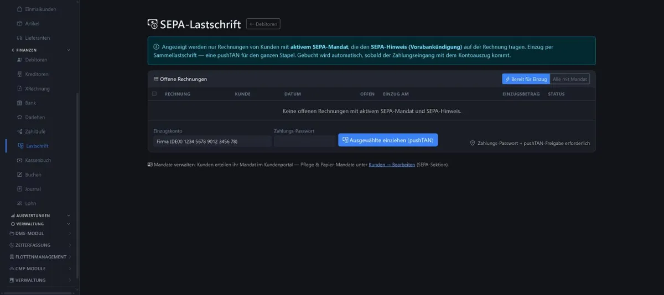Click Ausgewählte einziehen (pushTAN) button
Image resolution: width=664 pixels, height=295 pixels.
tap(388, 140)
